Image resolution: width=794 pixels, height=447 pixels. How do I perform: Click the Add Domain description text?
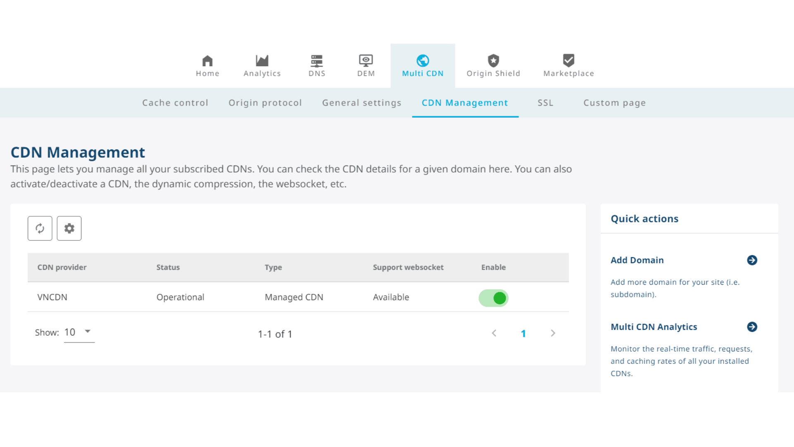click(675, 288)
